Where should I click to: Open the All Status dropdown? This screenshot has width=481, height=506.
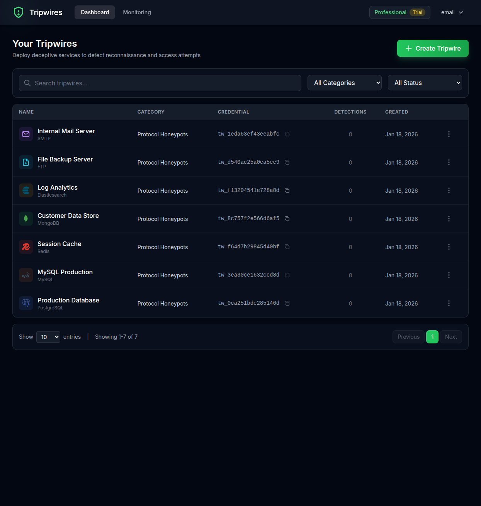425,83
